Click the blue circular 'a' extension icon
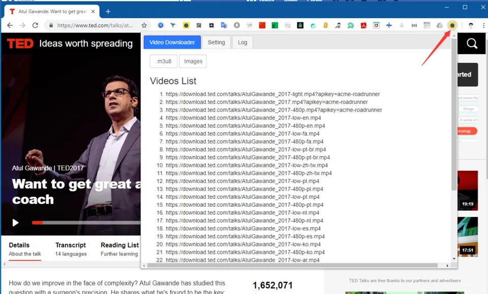 click(x=161, y=25)
